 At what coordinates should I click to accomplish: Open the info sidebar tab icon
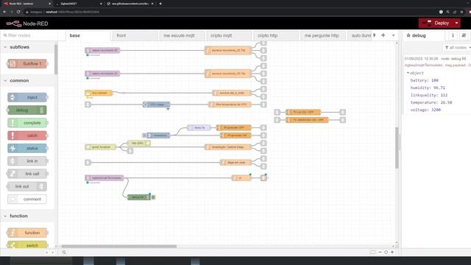(x=453, y=35)
